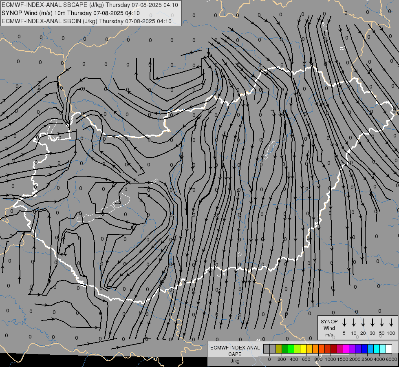Image resolution: width=399 pixels, height=367 pixels.
Task: Click the 30 m/s value in wind legend
Action: pyautogui.click(x=373, y=333)
